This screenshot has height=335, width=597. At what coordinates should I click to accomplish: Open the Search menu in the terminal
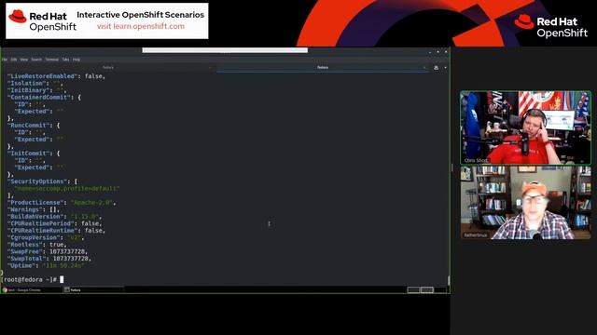click(36, 60)
